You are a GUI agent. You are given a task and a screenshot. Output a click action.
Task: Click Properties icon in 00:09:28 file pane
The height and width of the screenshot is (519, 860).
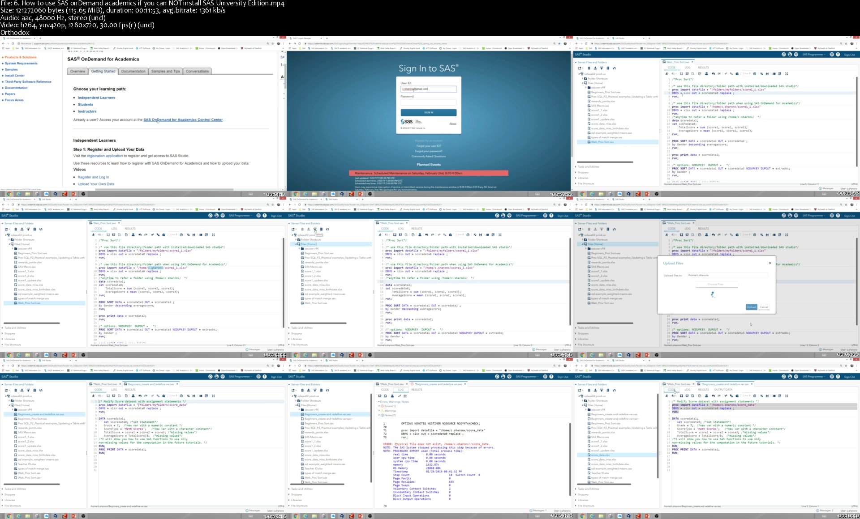[321, 390]
